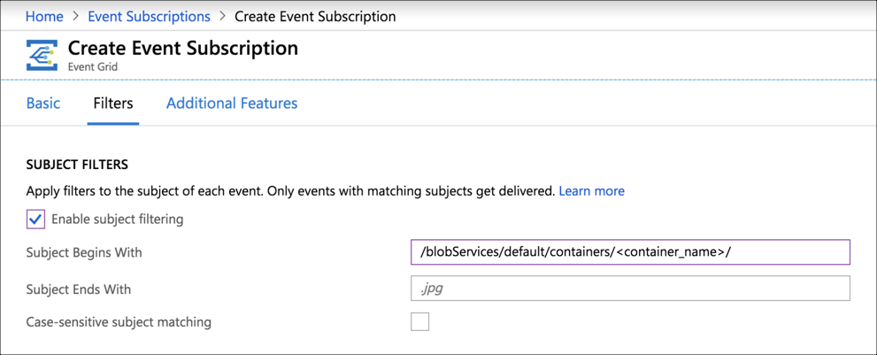The width and height of the screenshot is (877, 355).
Task: Switch to the Basic tab
Action: click(x=43, y=103)
